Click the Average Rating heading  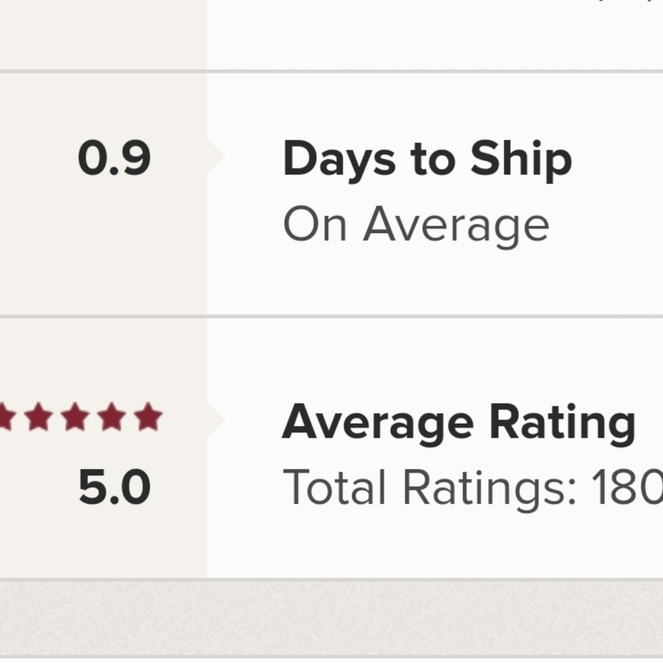pyautogui.click(x=459, y=424)
